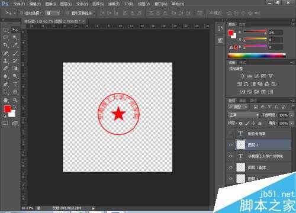This screenshot has width=296, height=213.
Task: Open the 3D menu
Action: [x=128, y=4]
